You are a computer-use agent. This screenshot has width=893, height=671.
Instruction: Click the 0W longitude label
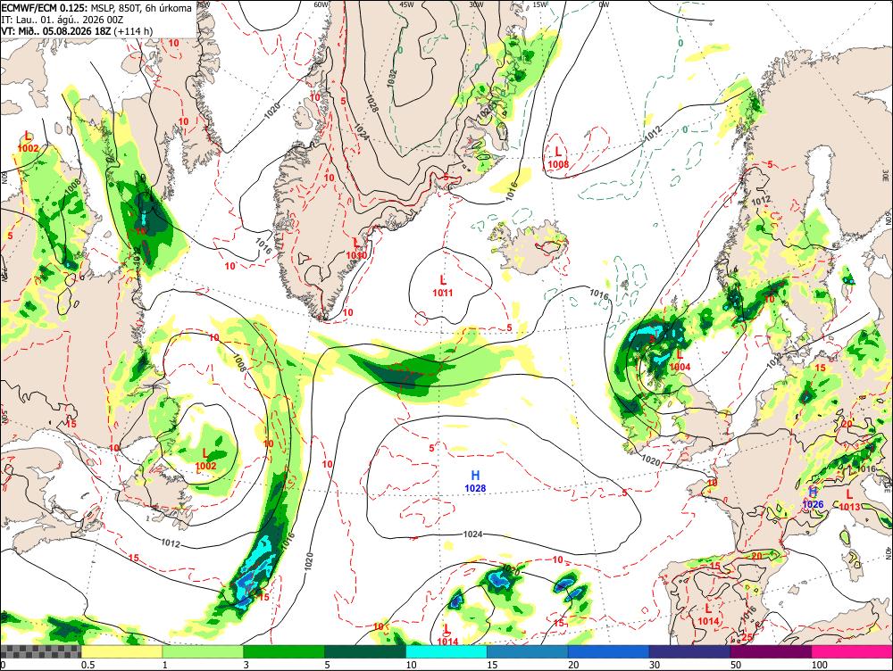click(604, 4)
